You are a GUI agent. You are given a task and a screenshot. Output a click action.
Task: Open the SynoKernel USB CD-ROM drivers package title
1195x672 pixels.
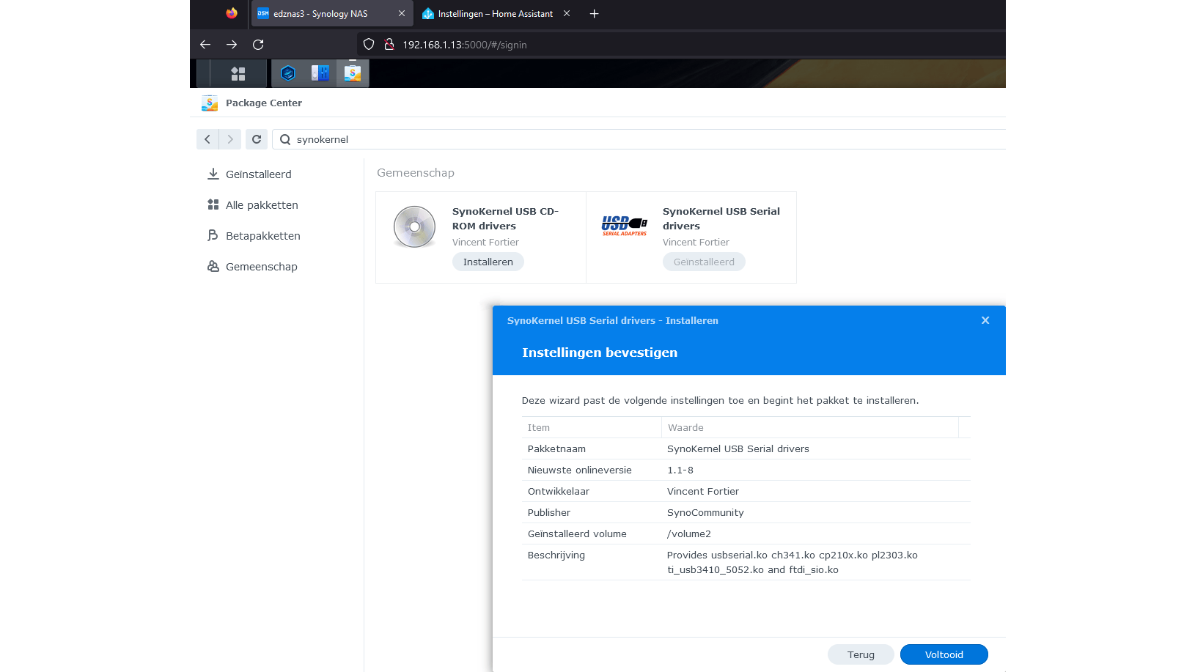[x=505, y=218]
